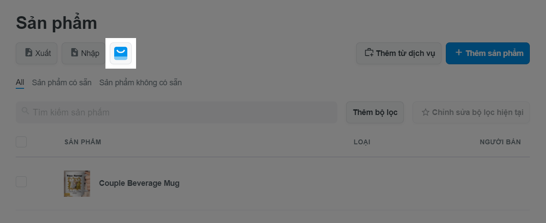This screenshot has height=223, width=546.
Task: Open the Thêm bộ lọc filter menu
Action: click(x=375, y=112)
